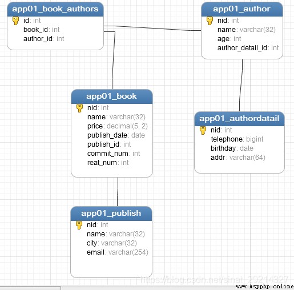Select the book_id column in app01_book_authors
The height and width of the screenshot is (290, 294).
42,30
